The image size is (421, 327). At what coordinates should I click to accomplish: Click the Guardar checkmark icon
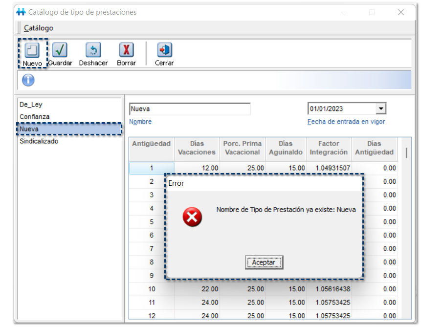click(x=60, y=50)
